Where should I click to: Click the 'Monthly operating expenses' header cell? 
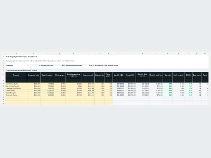(74, 75)
